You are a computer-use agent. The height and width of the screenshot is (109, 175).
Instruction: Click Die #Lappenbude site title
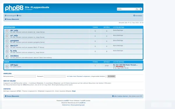pyautogui.click(x=37, y=7)
